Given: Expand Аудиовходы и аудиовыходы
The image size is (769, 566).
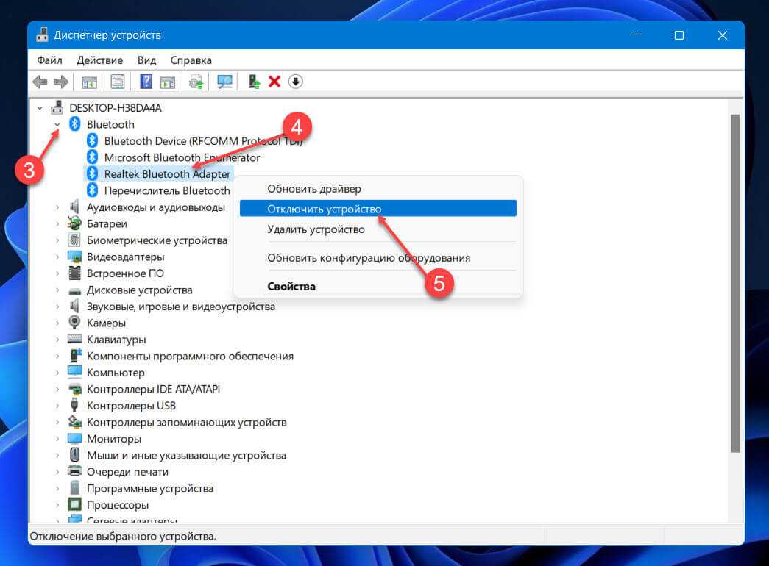Looking at the screenshot, I should coord(57,207).
